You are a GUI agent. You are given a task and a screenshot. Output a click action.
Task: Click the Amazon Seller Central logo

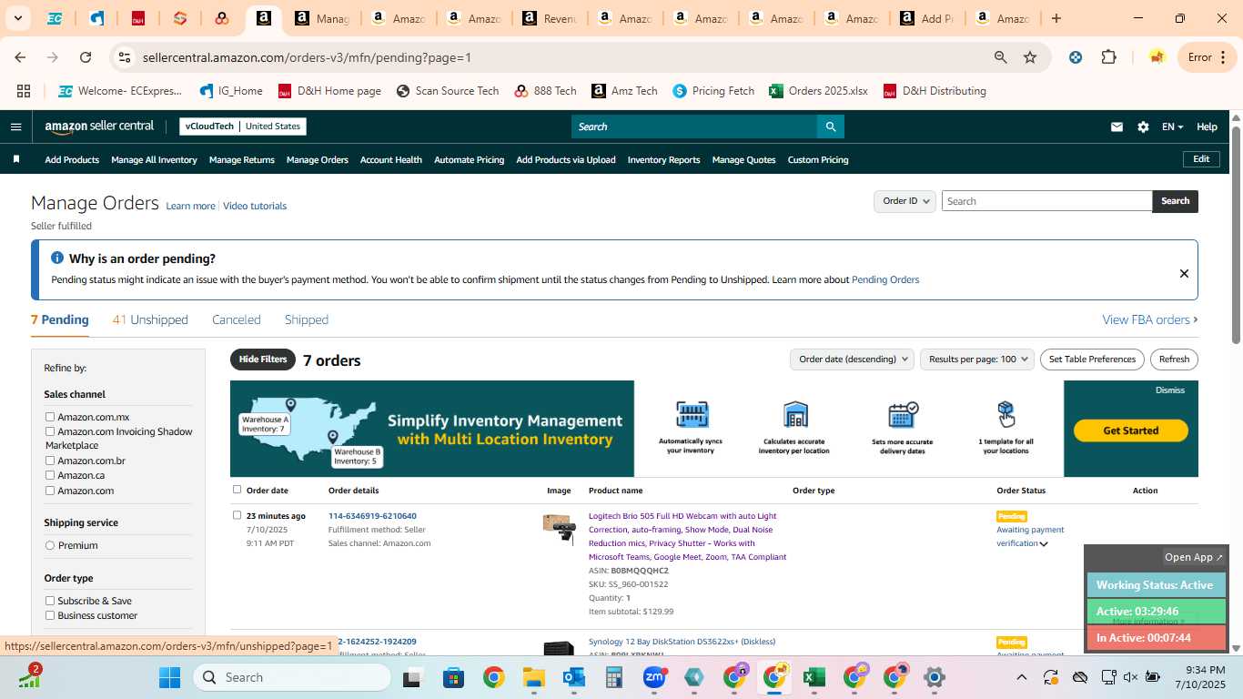point(99,127)
